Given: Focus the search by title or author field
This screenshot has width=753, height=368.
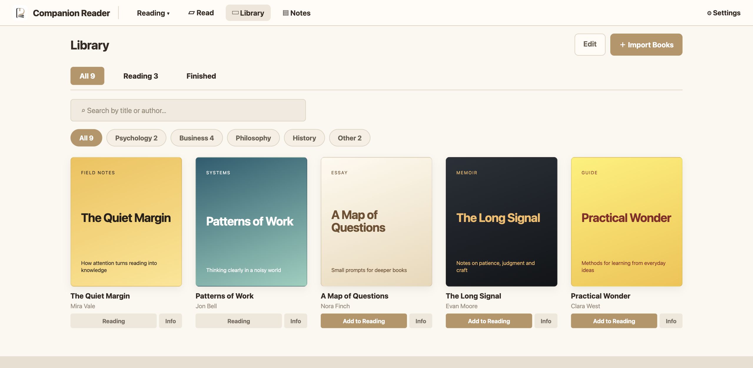Looking at the screenshot, I should (188, 110).
